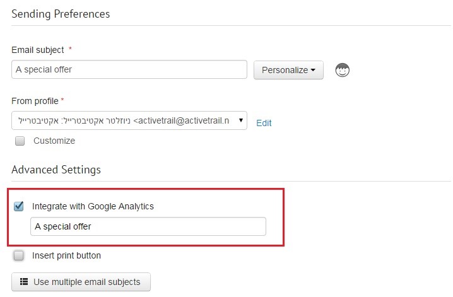The image size is (453, 297).
Task: Click the Edit link beside From profile
Action: pyautogui.click(x=264, y=123)
